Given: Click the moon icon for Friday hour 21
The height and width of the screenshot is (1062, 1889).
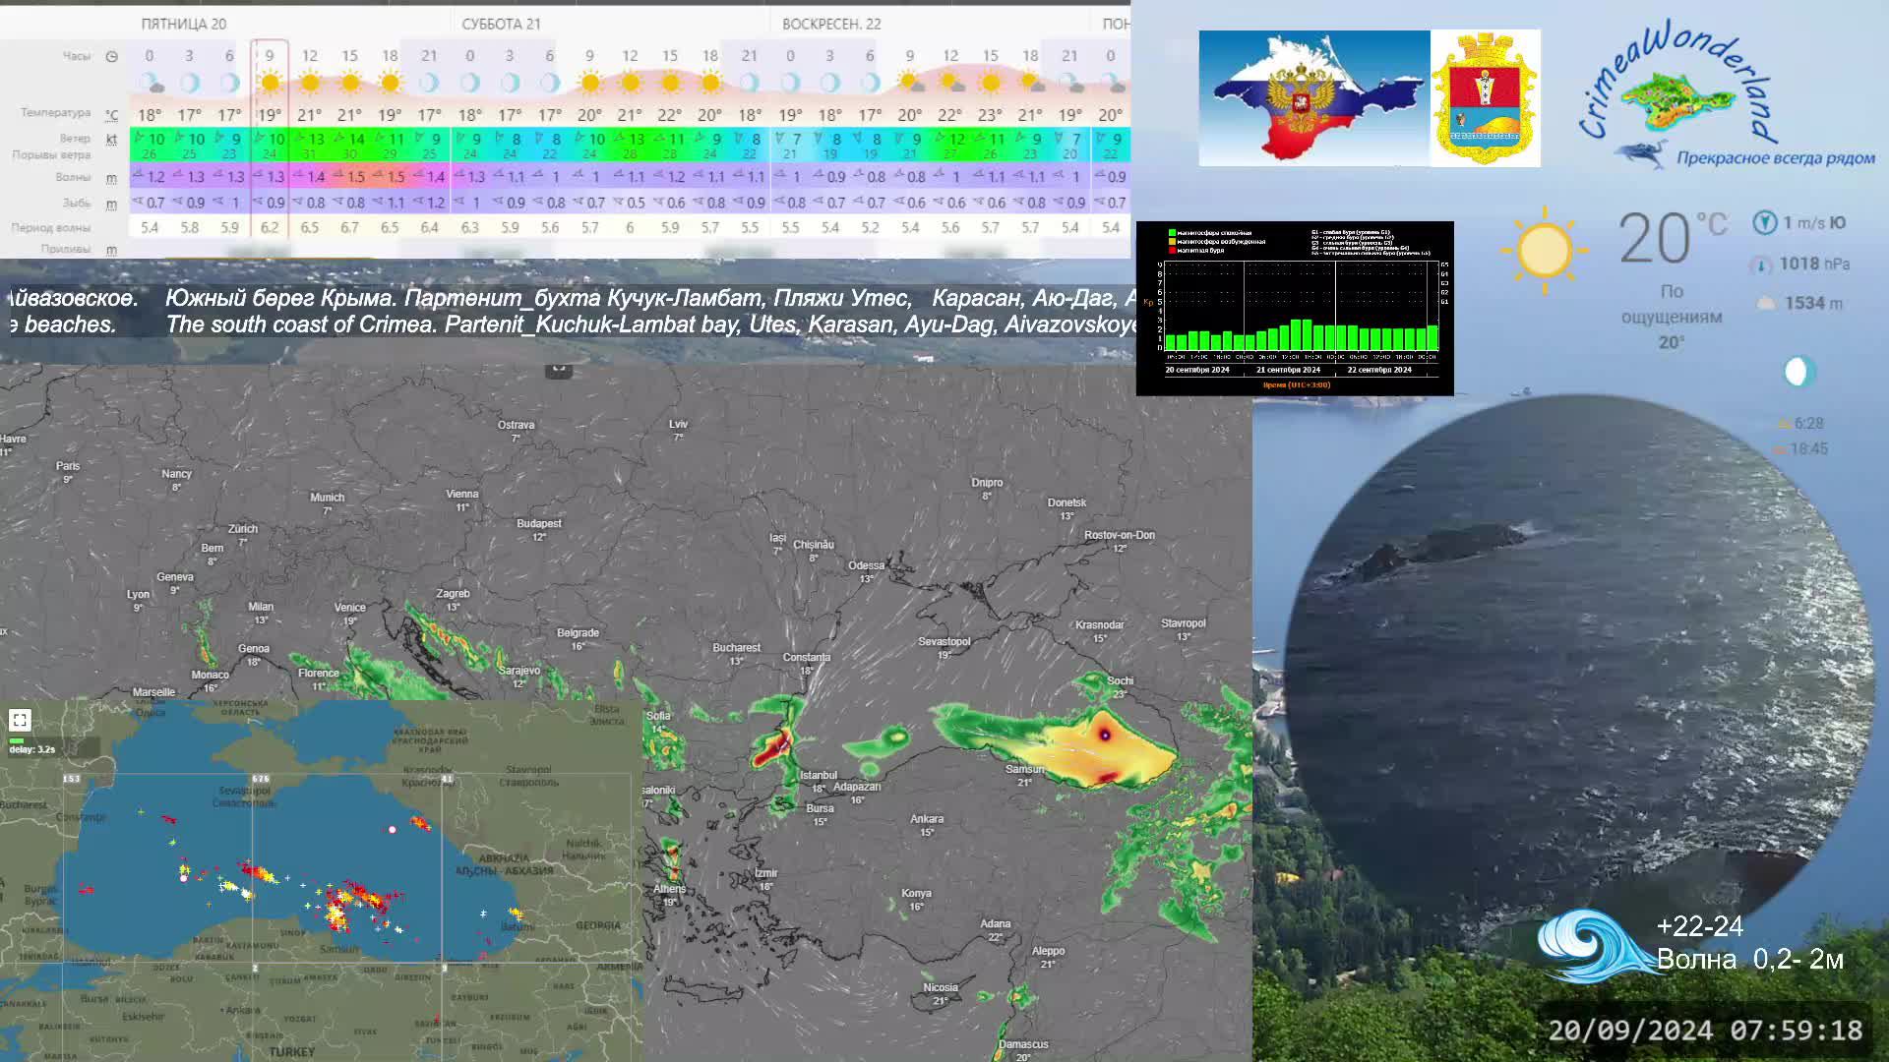Looking at the screenshot, I should pos(429,83).
